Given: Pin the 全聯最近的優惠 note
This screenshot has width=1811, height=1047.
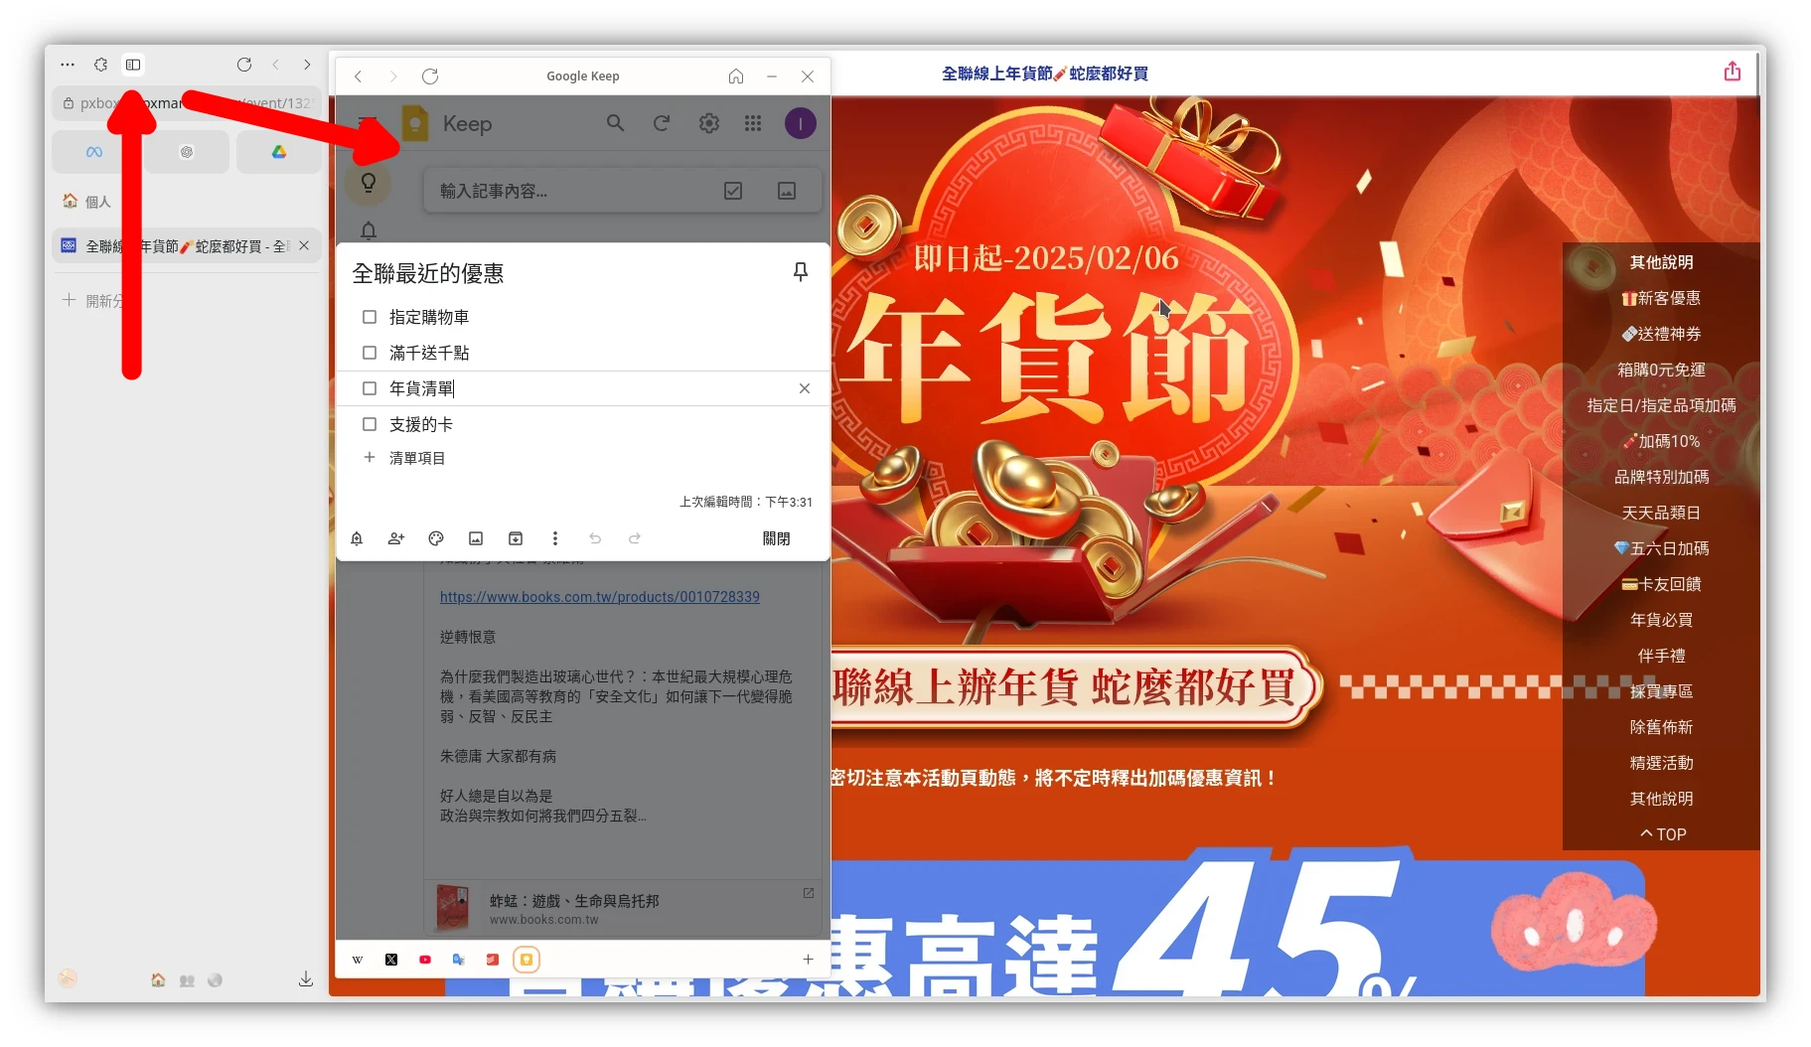Looking at the screenshot, I should tap(801, 272).
